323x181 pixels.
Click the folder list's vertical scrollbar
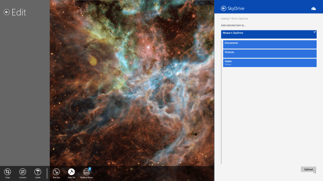tap(221, 102)
